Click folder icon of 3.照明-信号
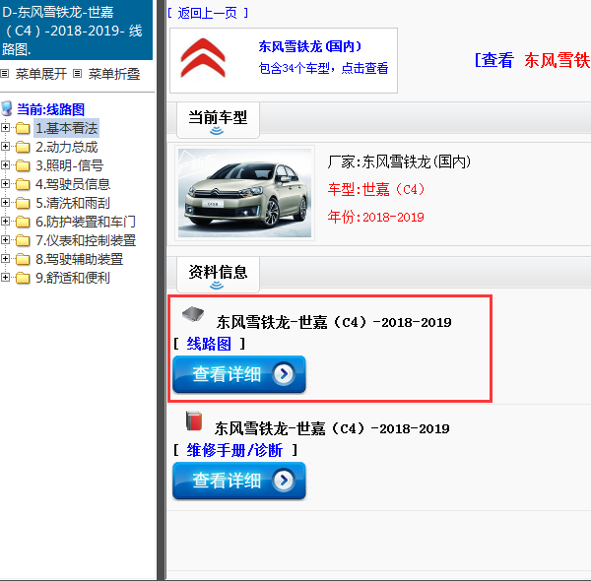This screenshot has width=591, height=581. (x=23, y=165)
